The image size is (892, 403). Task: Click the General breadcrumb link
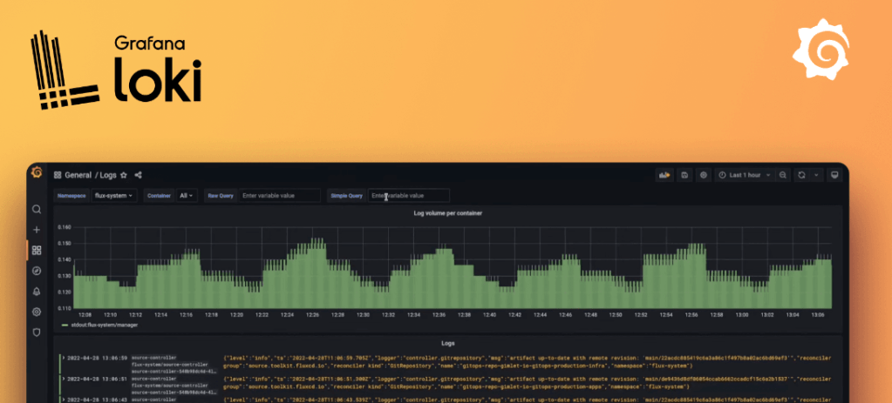coord(78,176)
